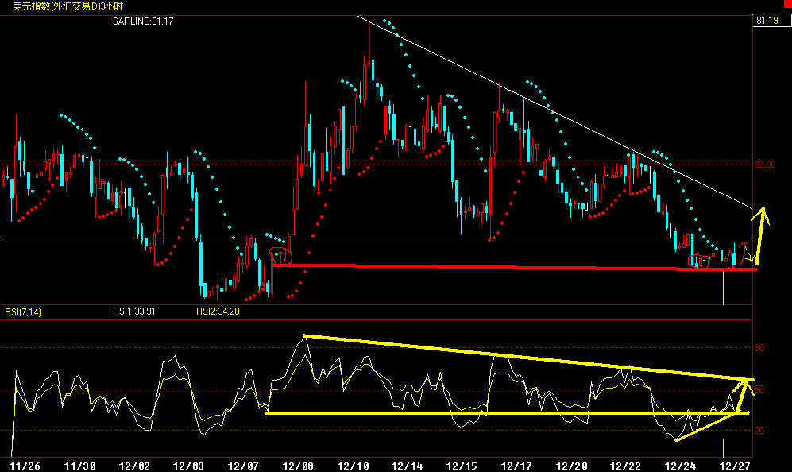Click the RSI2:34.20 value
The height and width of the screenshot is (472, 792).
coord(218,311)
